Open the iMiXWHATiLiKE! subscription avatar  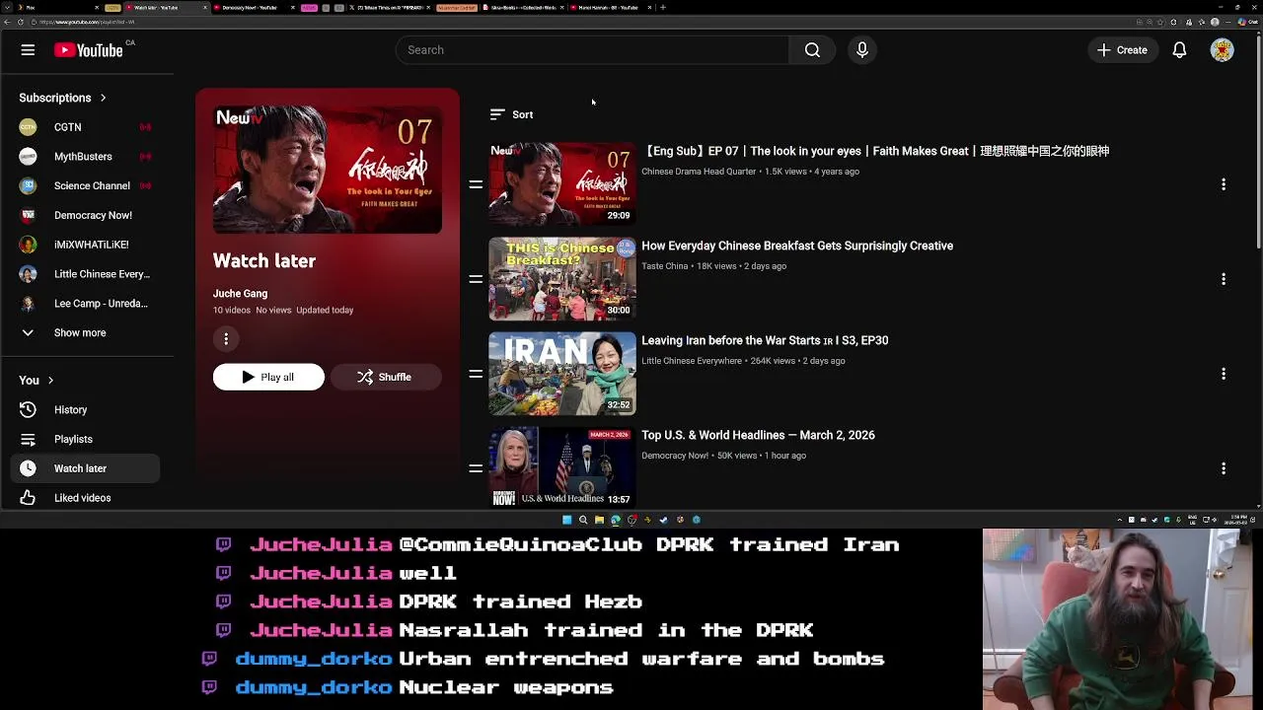pos(28,245)
